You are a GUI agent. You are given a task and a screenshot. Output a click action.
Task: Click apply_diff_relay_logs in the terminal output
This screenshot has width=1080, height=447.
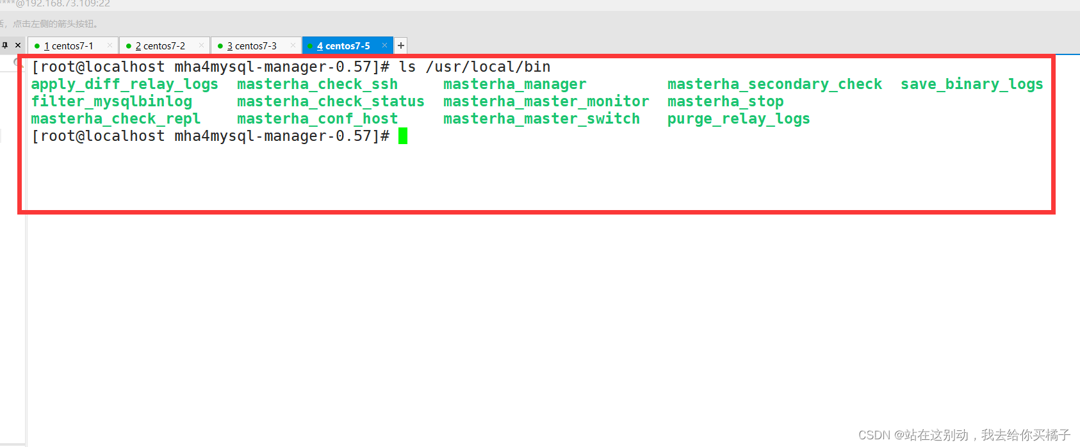pos(125,85)
